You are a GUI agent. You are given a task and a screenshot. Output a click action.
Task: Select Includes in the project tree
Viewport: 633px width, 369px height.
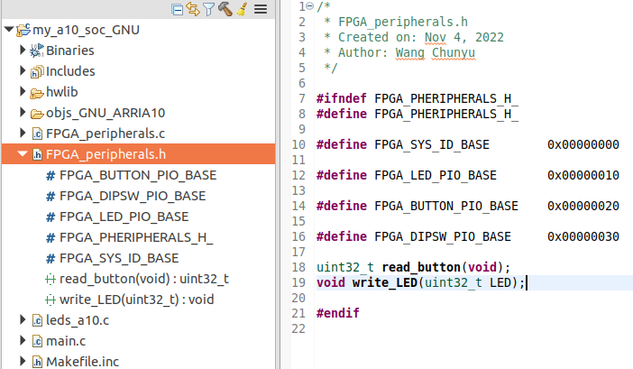coord(70,71)
